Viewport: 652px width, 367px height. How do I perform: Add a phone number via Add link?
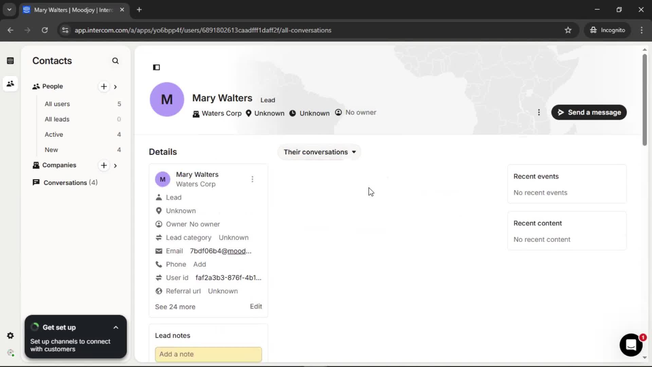(x=200, y=264)
